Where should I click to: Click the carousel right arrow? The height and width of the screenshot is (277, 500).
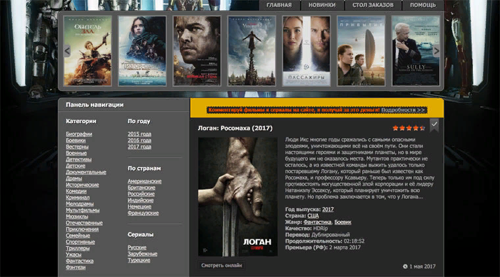(x=436, y=51)
